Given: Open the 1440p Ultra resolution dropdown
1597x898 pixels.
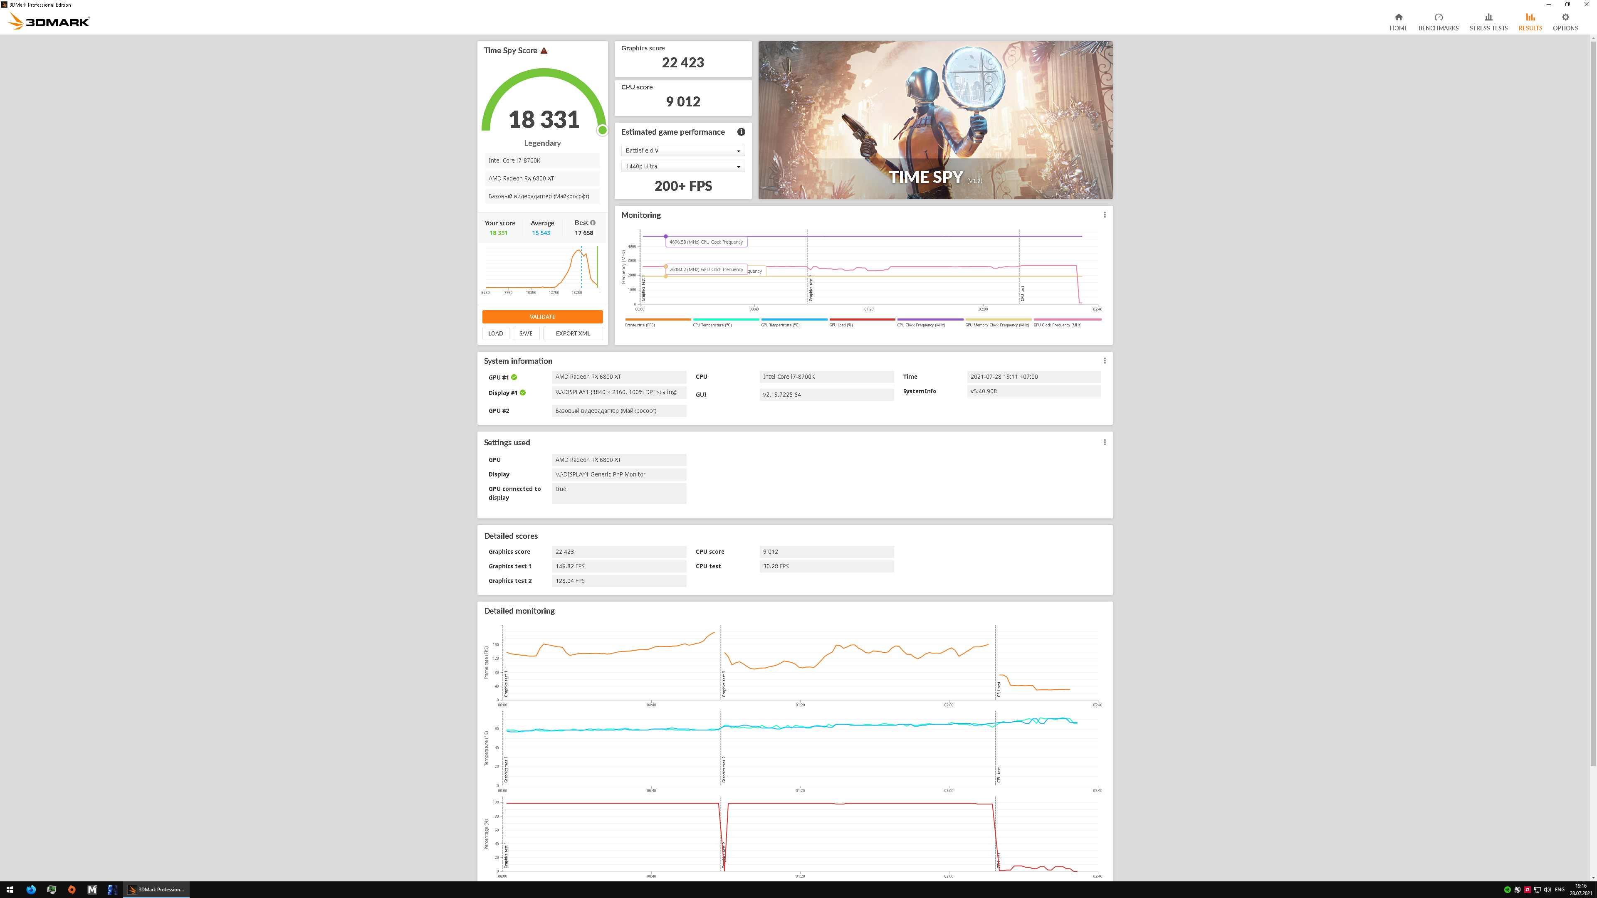Looking at the screenshot, I should (682, 166).
